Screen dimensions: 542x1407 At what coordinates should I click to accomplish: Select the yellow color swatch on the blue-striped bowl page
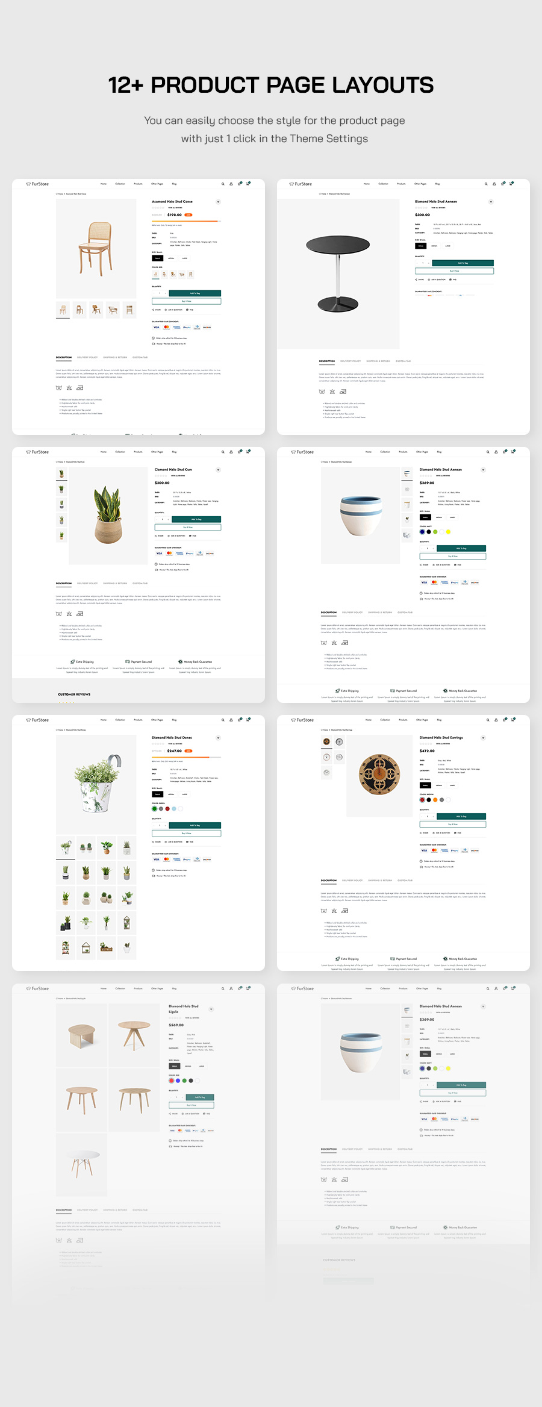[x=448, y=532]
